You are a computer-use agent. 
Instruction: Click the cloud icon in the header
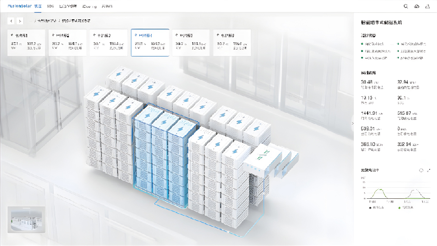[417, 6]
